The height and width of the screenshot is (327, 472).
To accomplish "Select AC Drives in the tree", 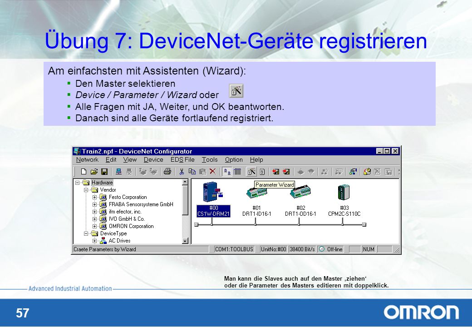I will [119, 241].
